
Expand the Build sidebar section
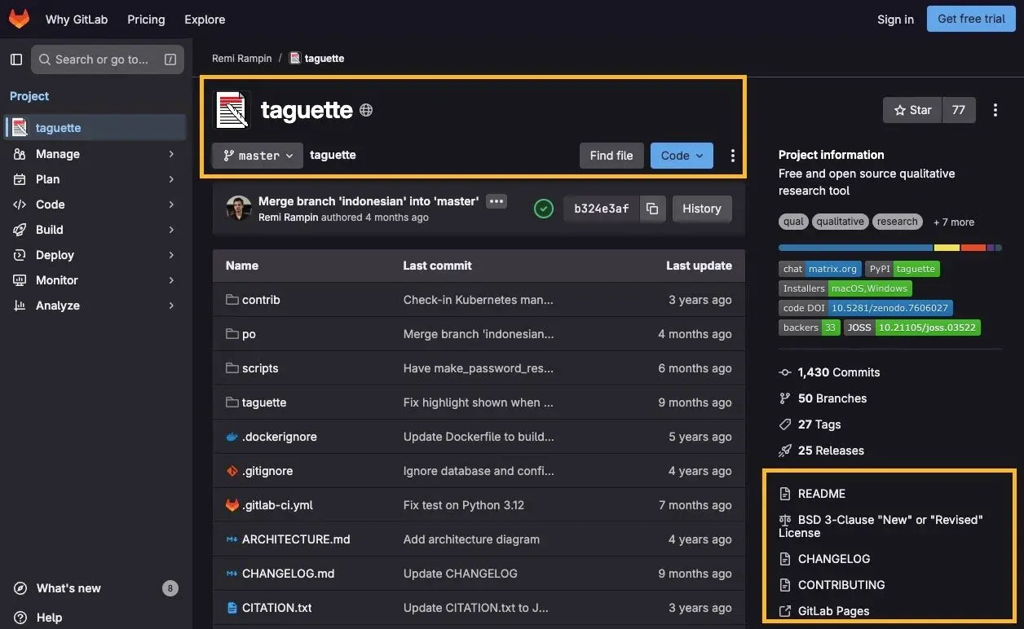[95, 230]
